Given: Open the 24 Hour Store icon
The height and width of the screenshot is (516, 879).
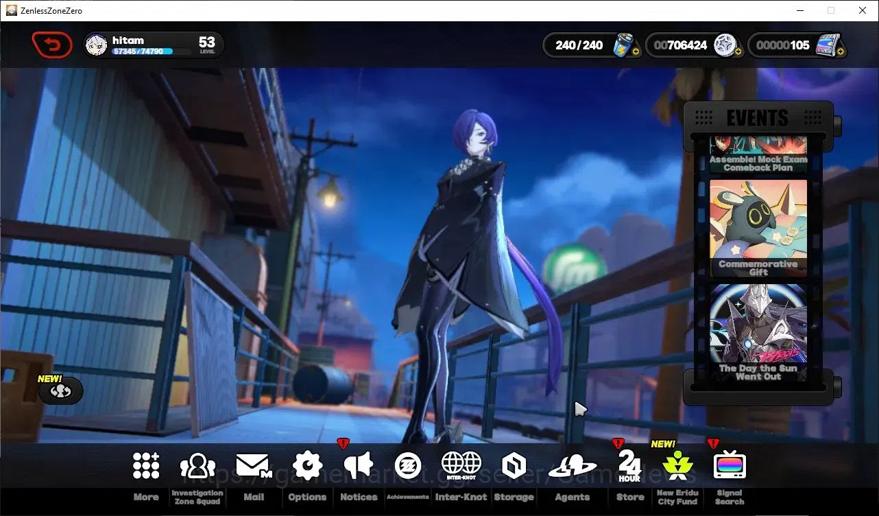Looking at the screenshot, I should (x=629, y=466).
